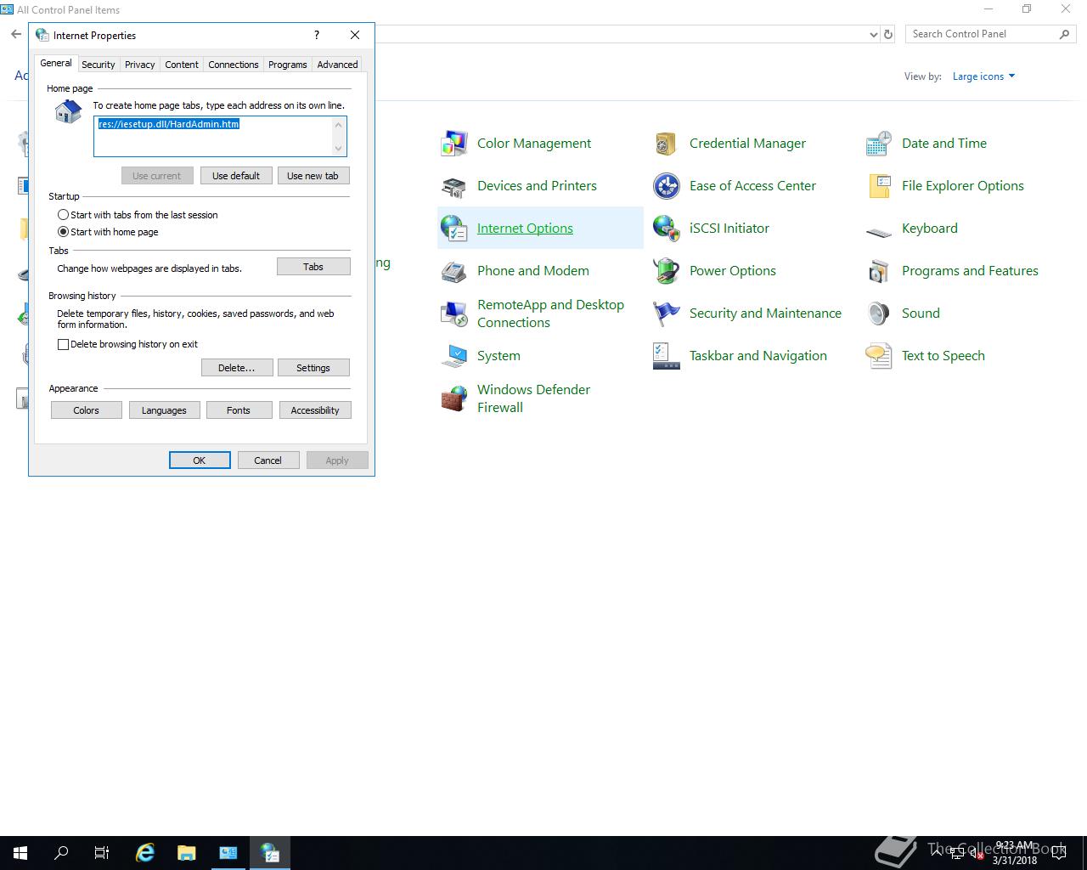This screenshot has height=870, width=1087.
Task: Click the Control Panel back arrow
Action: click(15, 34)
